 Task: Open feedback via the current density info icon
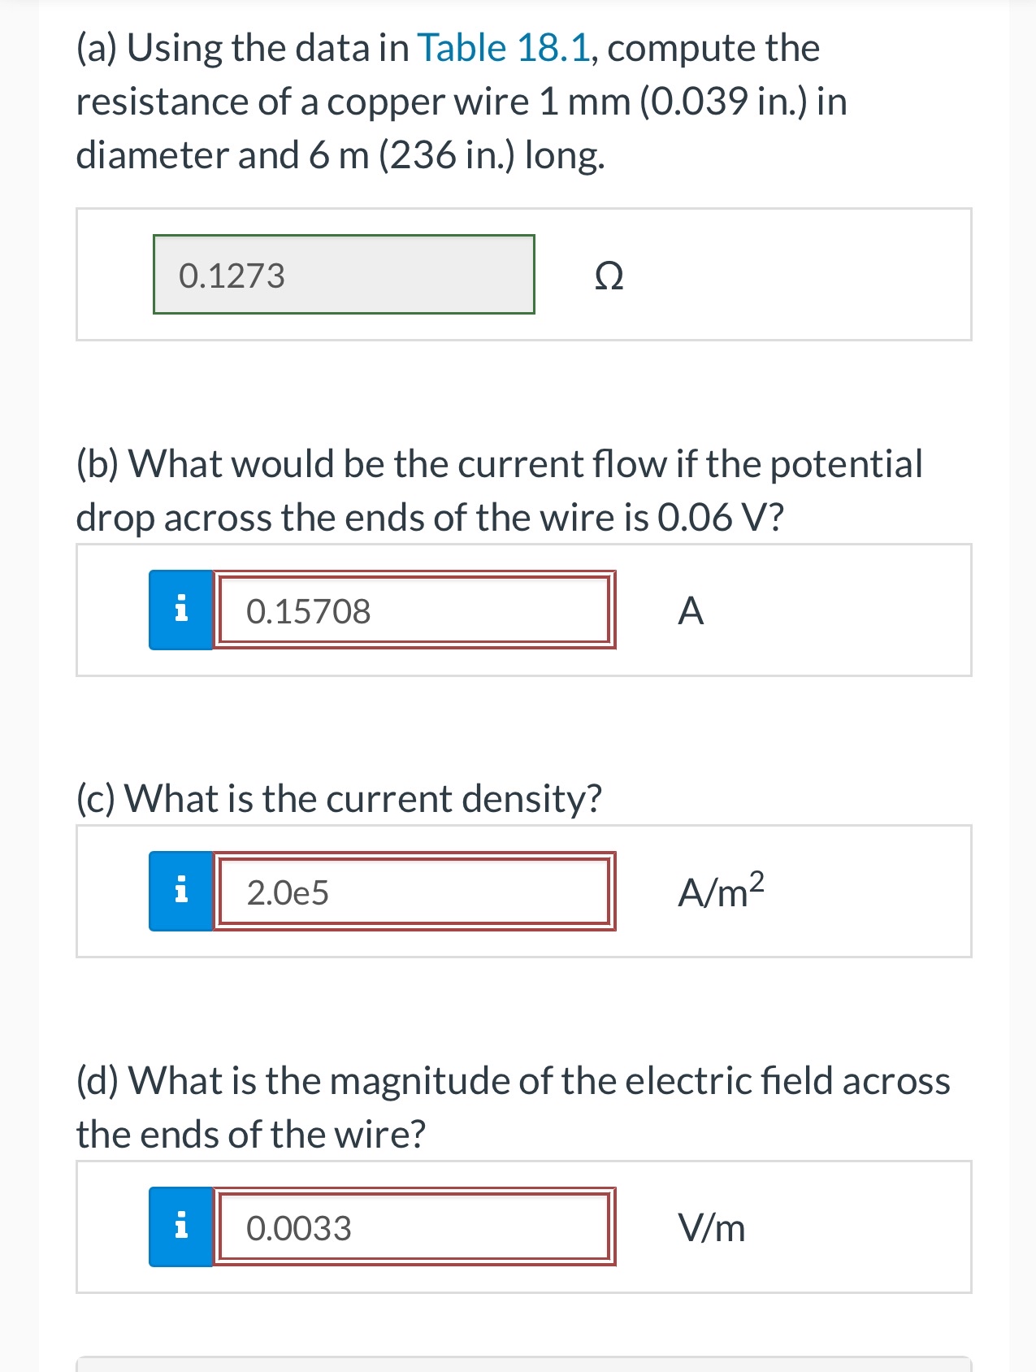click(x=182, y=892)
